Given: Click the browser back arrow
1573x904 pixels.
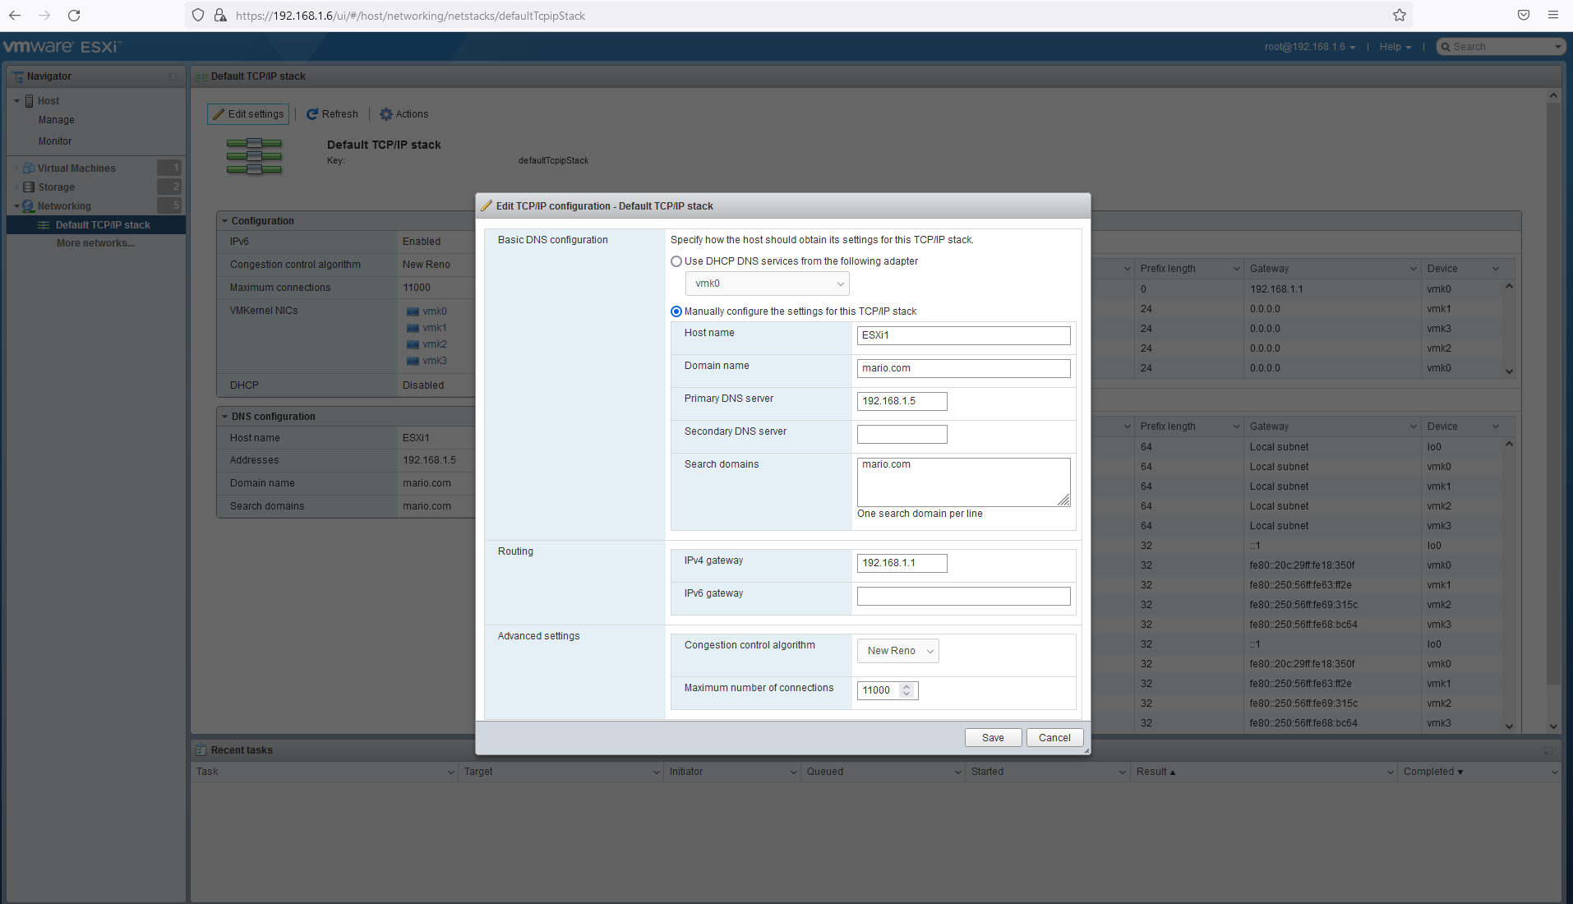Looking at the screenshot, I should 15,15.
